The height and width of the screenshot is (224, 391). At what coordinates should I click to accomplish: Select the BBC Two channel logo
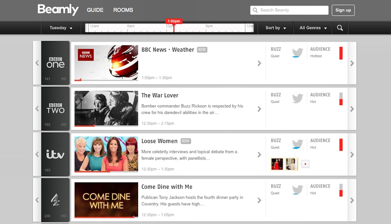coord(55,108)
